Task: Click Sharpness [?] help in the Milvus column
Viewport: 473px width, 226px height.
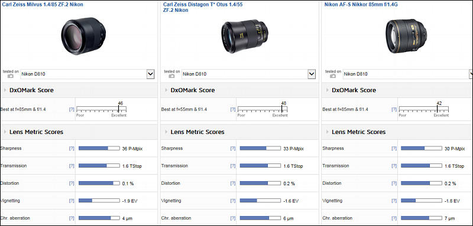Action: (72, 148)
